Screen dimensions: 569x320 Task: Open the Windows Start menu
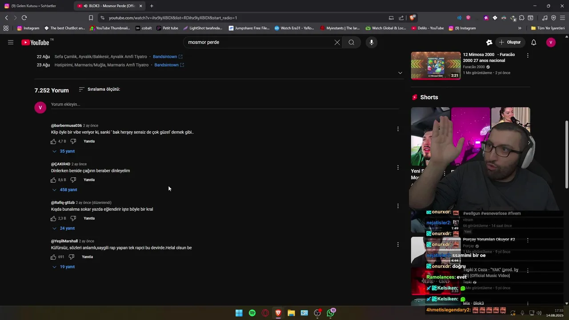click(239, 313)
